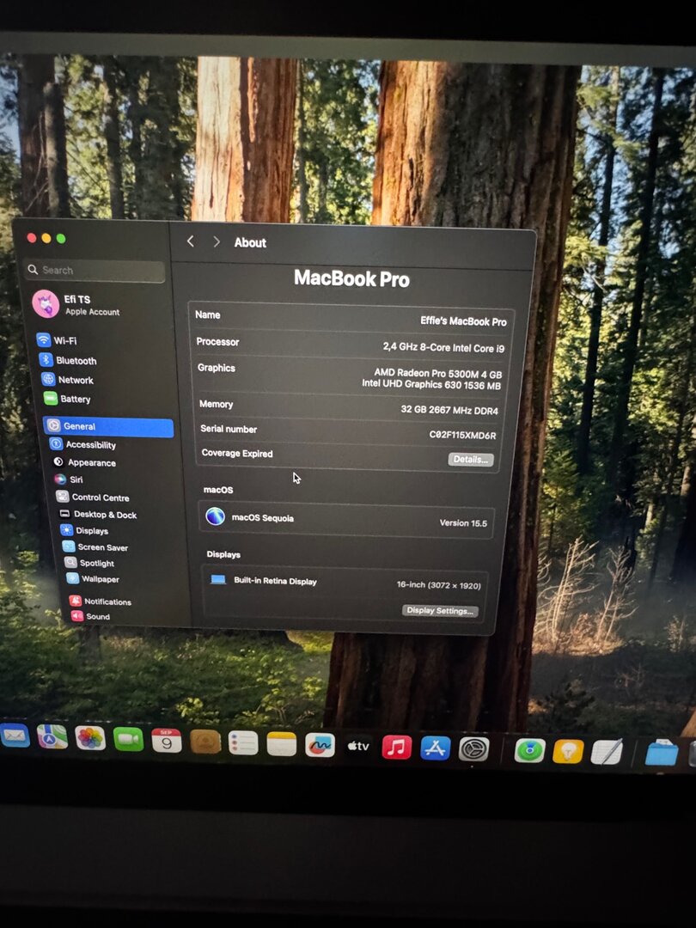Click the Search field in settings

pyautogui.click(x=95, y=271)
